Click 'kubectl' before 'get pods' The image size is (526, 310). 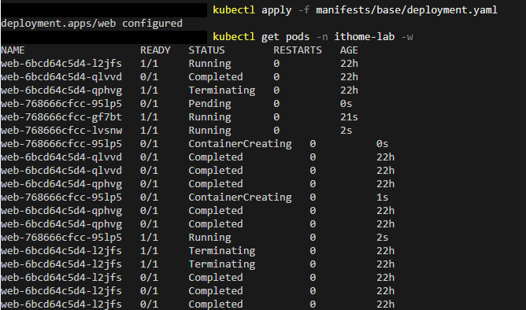tap(234, 36)
